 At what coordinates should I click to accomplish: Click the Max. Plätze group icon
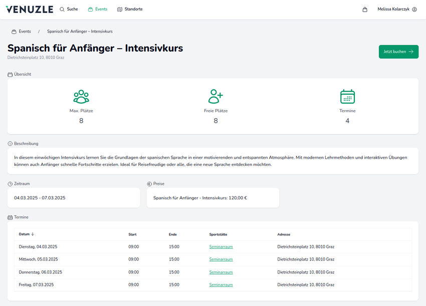pos(81,96)
